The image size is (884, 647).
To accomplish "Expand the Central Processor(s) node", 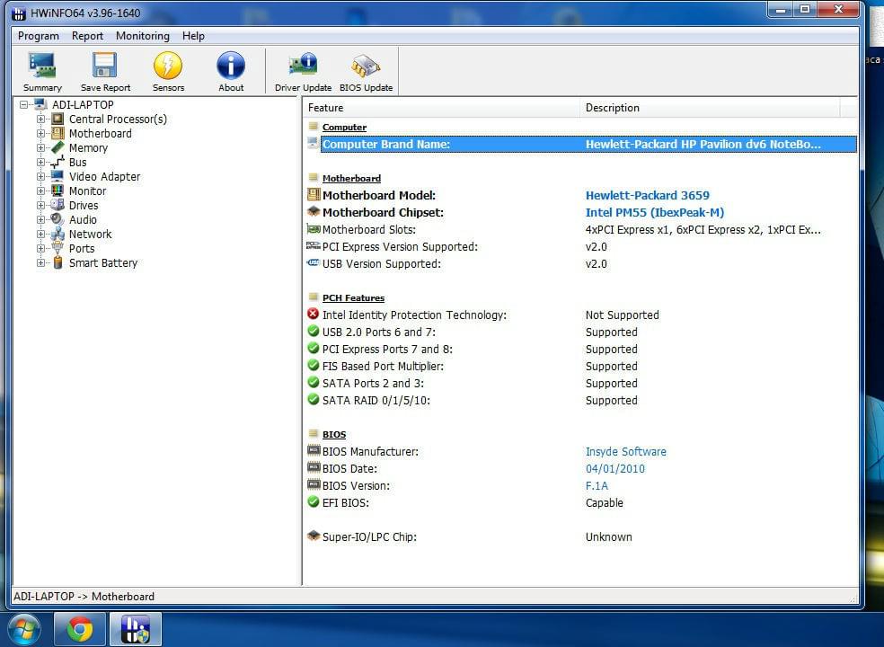I will tap(40, 119).
